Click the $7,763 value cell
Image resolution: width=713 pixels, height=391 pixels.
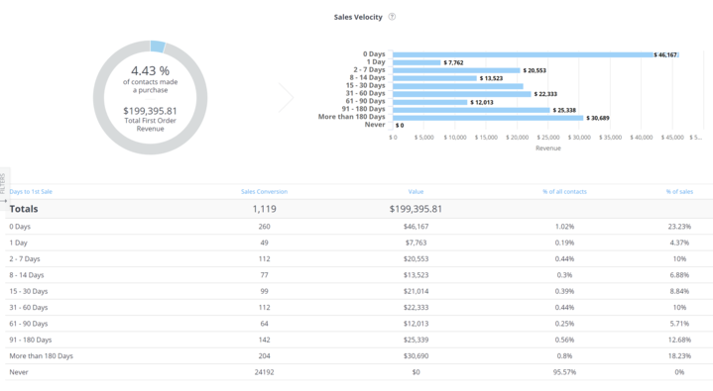point(416,243)
